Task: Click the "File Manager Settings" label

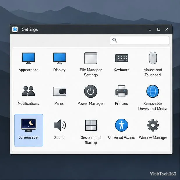Action: point(91,72)
